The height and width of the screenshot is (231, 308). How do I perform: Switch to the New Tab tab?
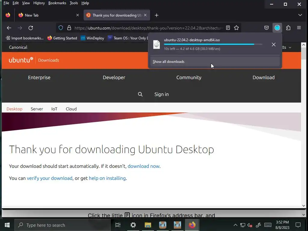pos(49,15)
